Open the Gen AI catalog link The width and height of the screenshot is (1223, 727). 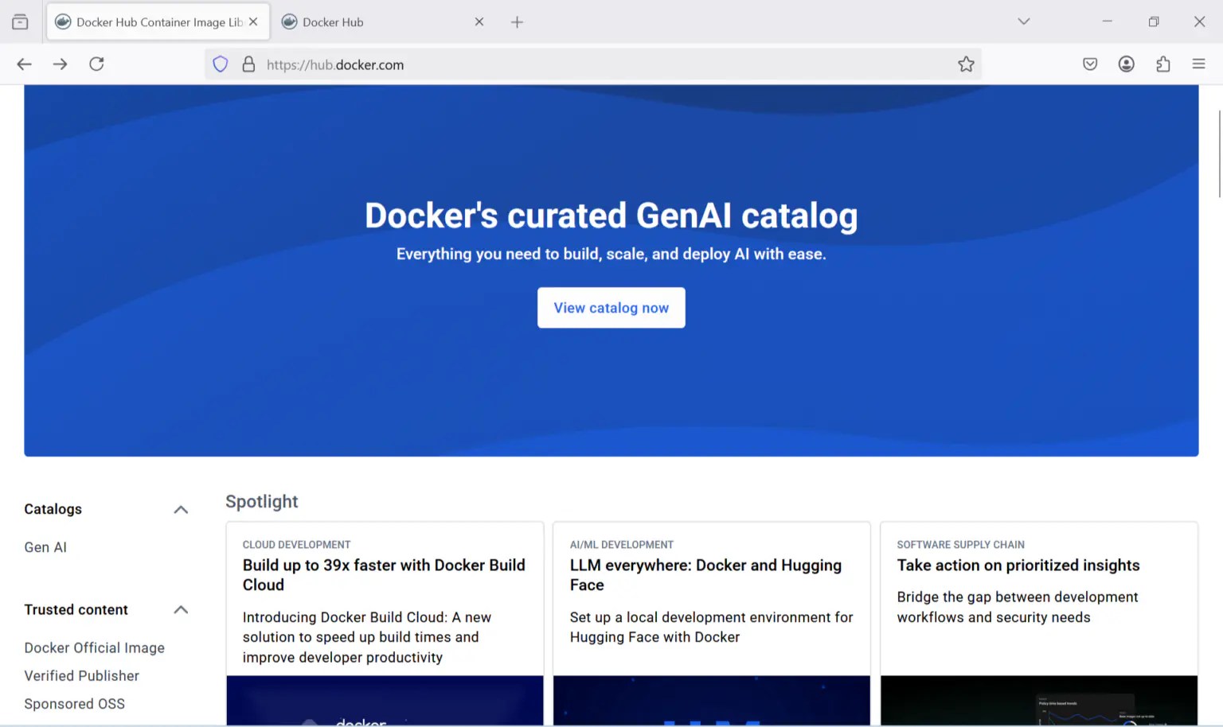point(45,547)
